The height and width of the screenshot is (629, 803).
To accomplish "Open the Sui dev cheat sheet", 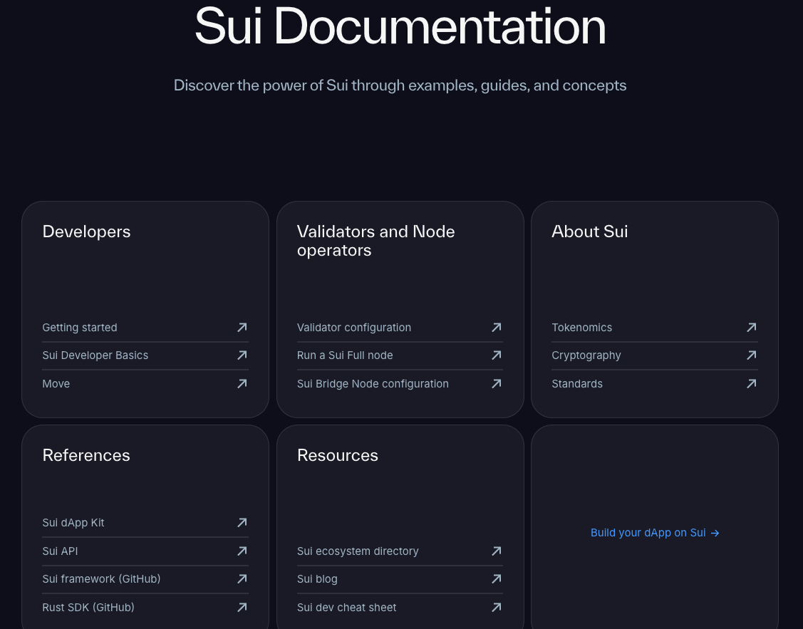I will click(347, 608).
